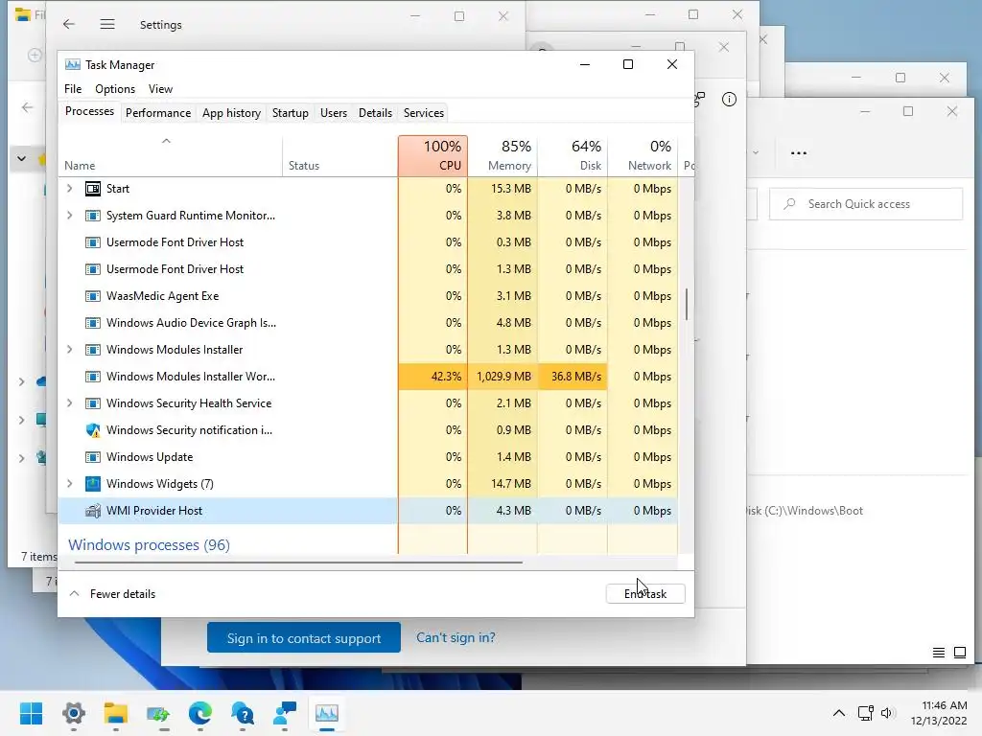The height and width of the screenshot is (736, 982).
Task: Click the clock showing 11:46 AM
Action: click(945, 705)
